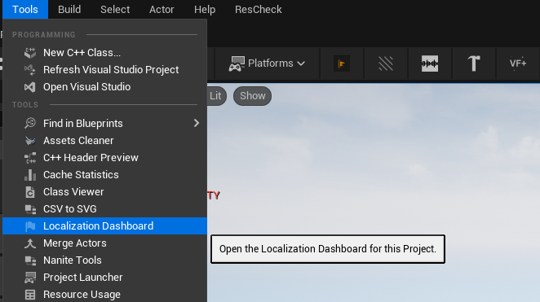Select Refresh Visual Studio Project

click(104, 70)
